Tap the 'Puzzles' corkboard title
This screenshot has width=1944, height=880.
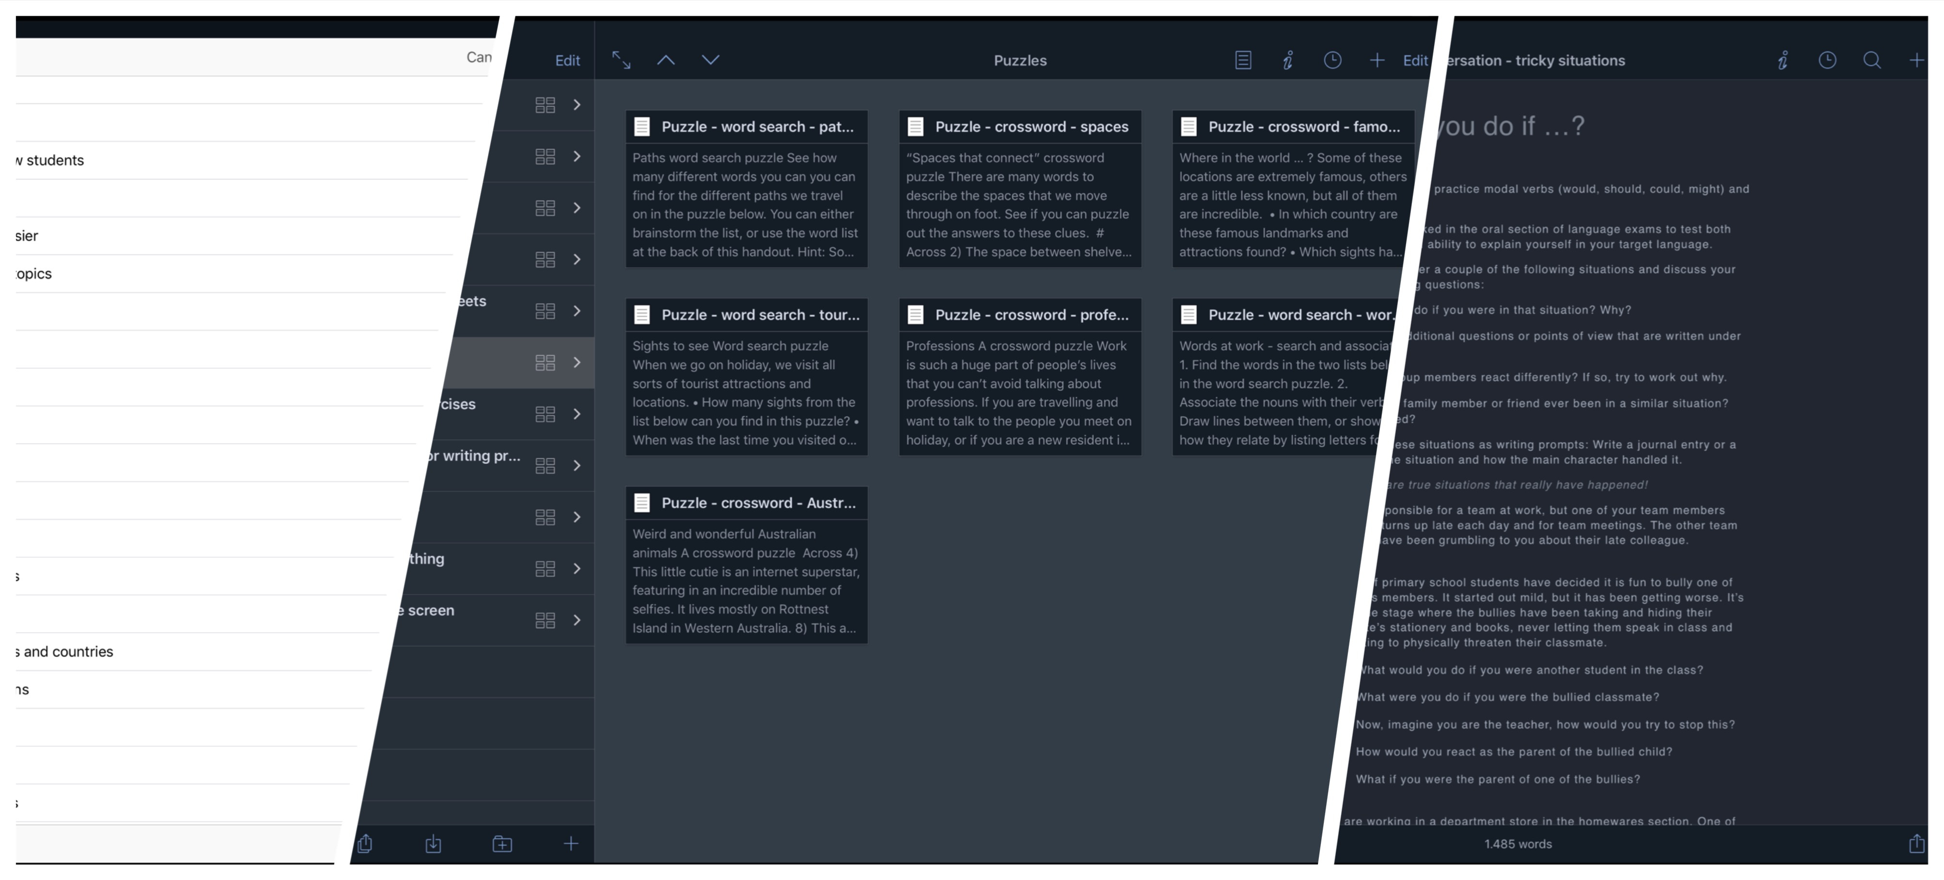1020,61
